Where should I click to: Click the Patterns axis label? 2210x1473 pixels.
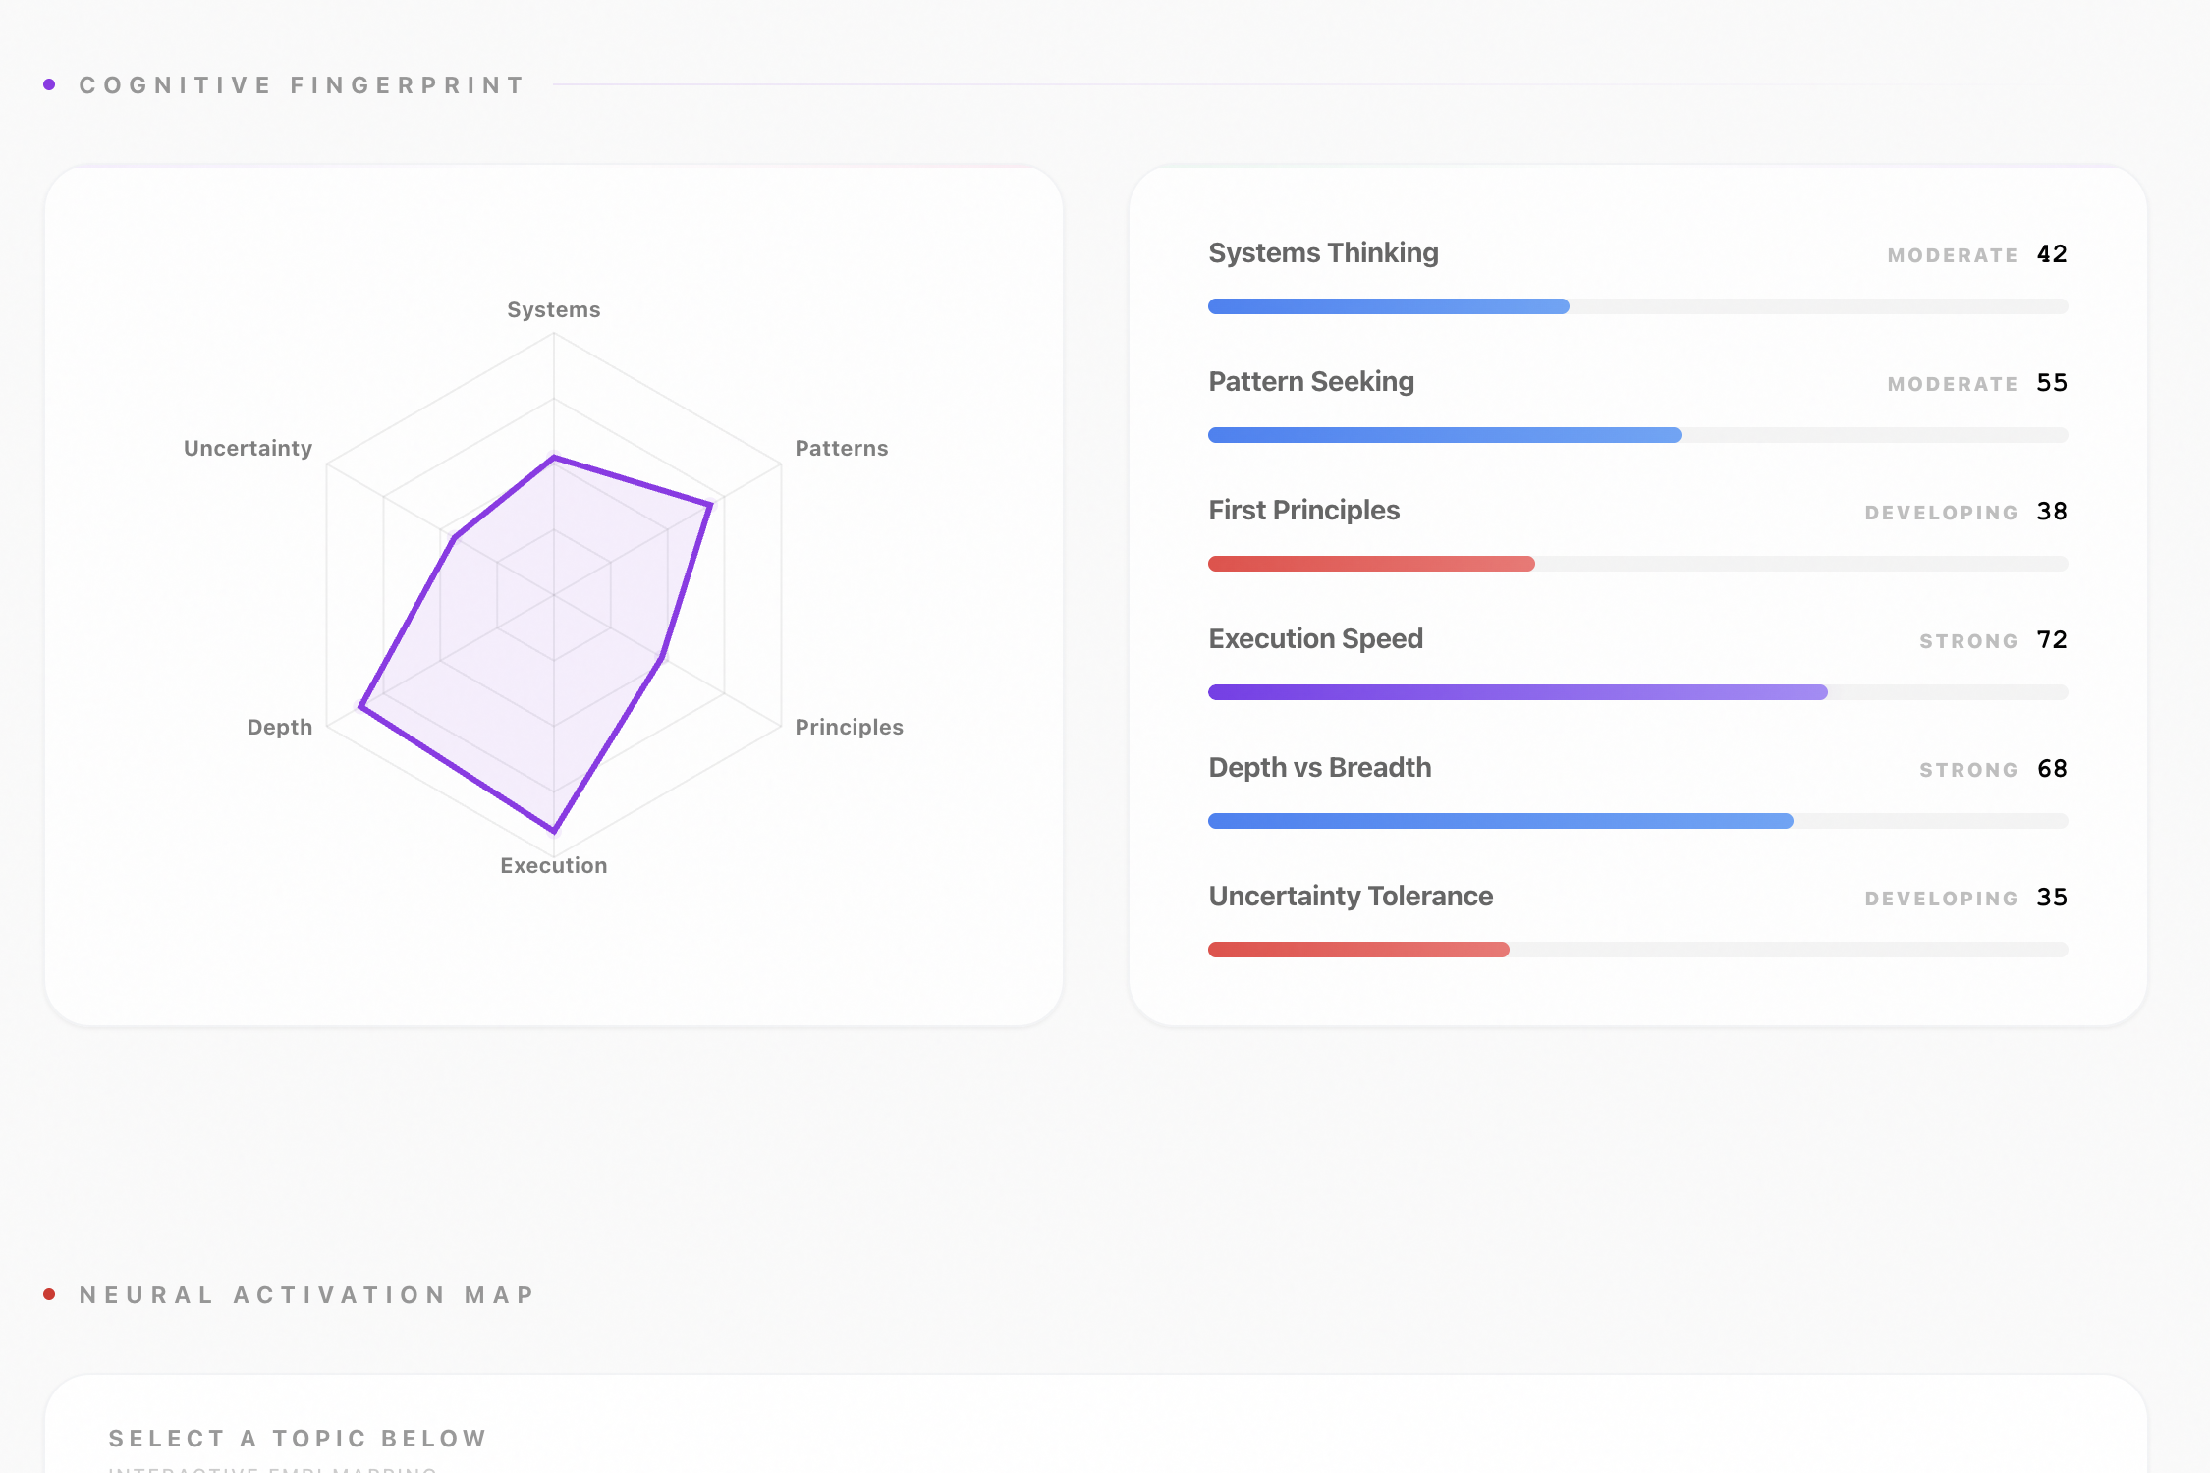(x=841, y=449)
